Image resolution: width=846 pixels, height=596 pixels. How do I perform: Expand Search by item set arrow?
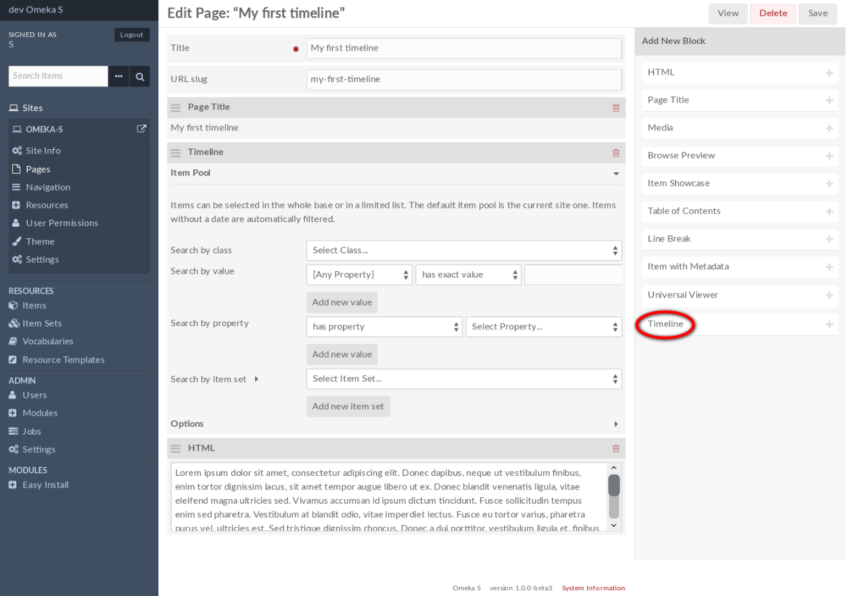click(256, 379)
